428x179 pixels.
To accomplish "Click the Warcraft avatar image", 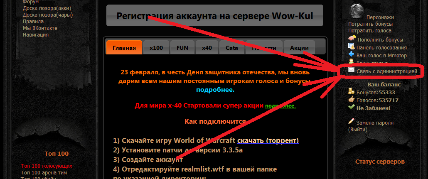I will [x=357, y=11].
